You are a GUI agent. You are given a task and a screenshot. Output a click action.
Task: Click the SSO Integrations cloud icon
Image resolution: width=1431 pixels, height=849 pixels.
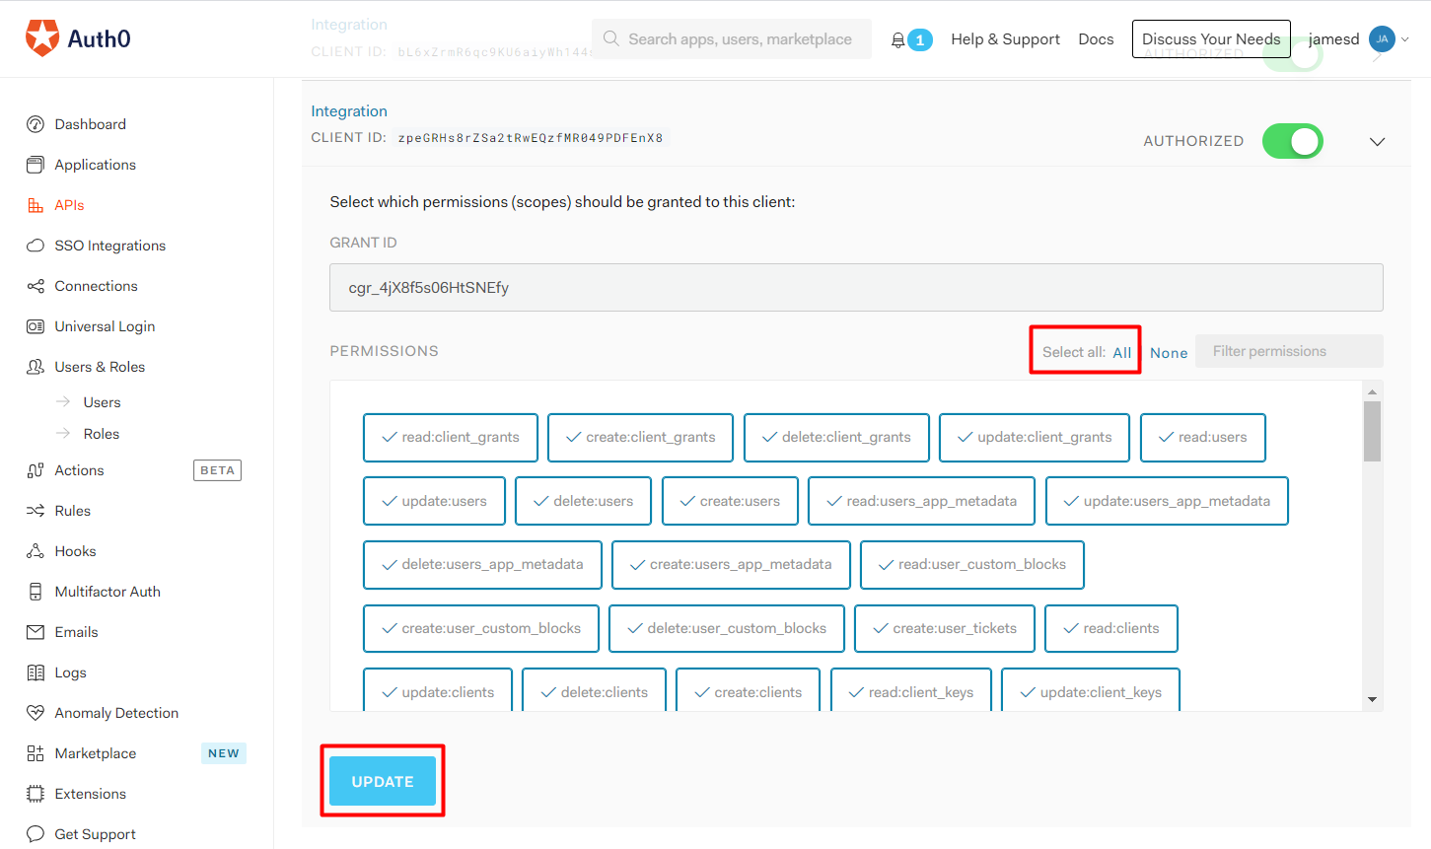36,246
